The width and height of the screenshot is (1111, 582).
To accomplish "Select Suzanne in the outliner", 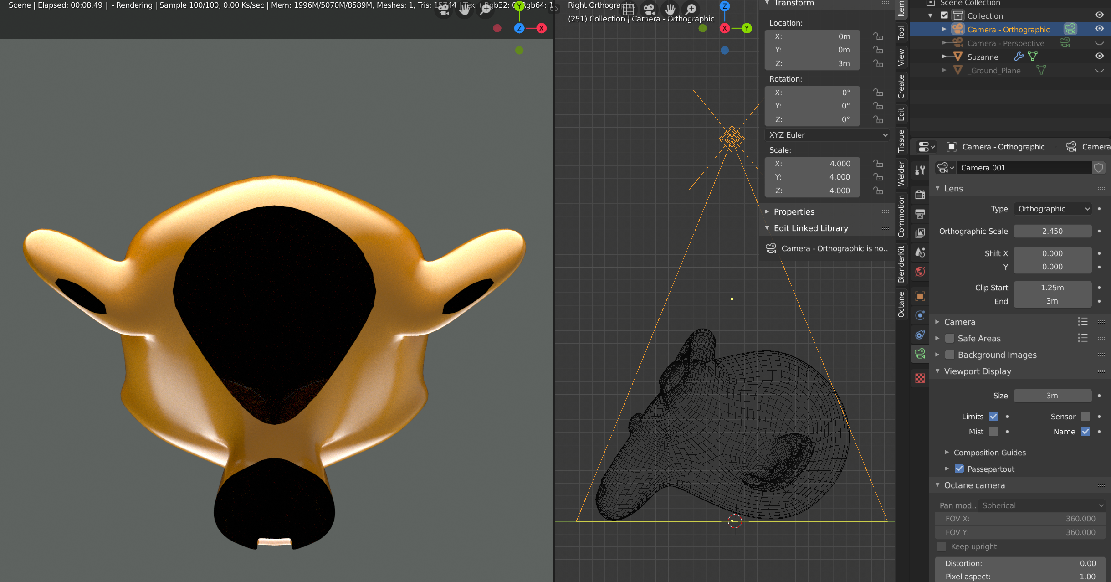I will (983, 57).
